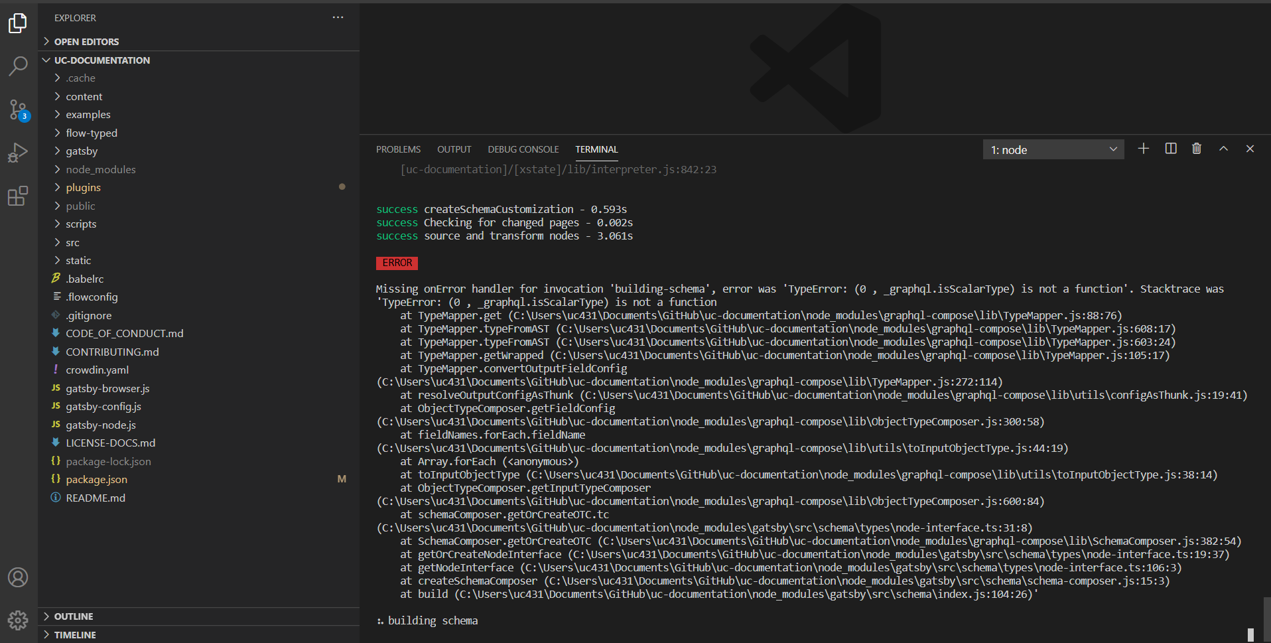Expand the src folder
The width and height of the screenshot is (1271, 643).
pos(199,242)
